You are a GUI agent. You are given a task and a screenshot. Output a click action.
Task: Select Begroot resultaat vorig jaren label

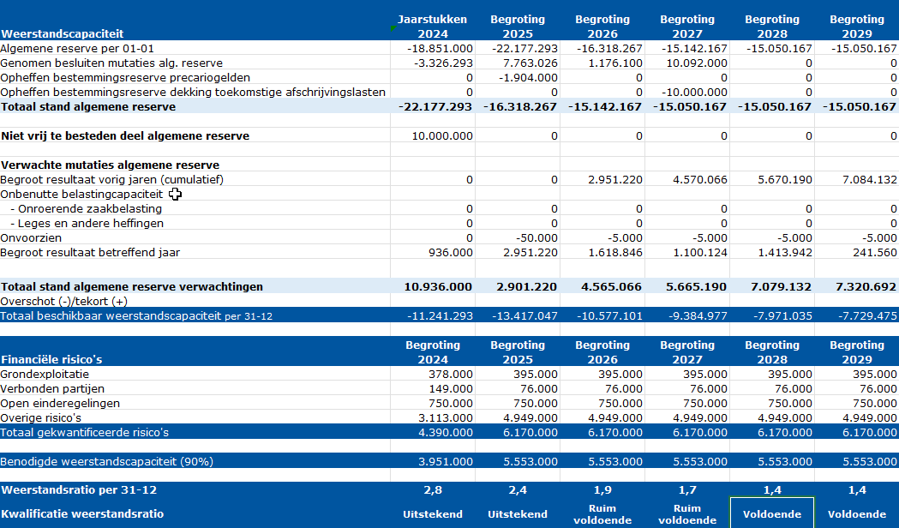point(111,179)
